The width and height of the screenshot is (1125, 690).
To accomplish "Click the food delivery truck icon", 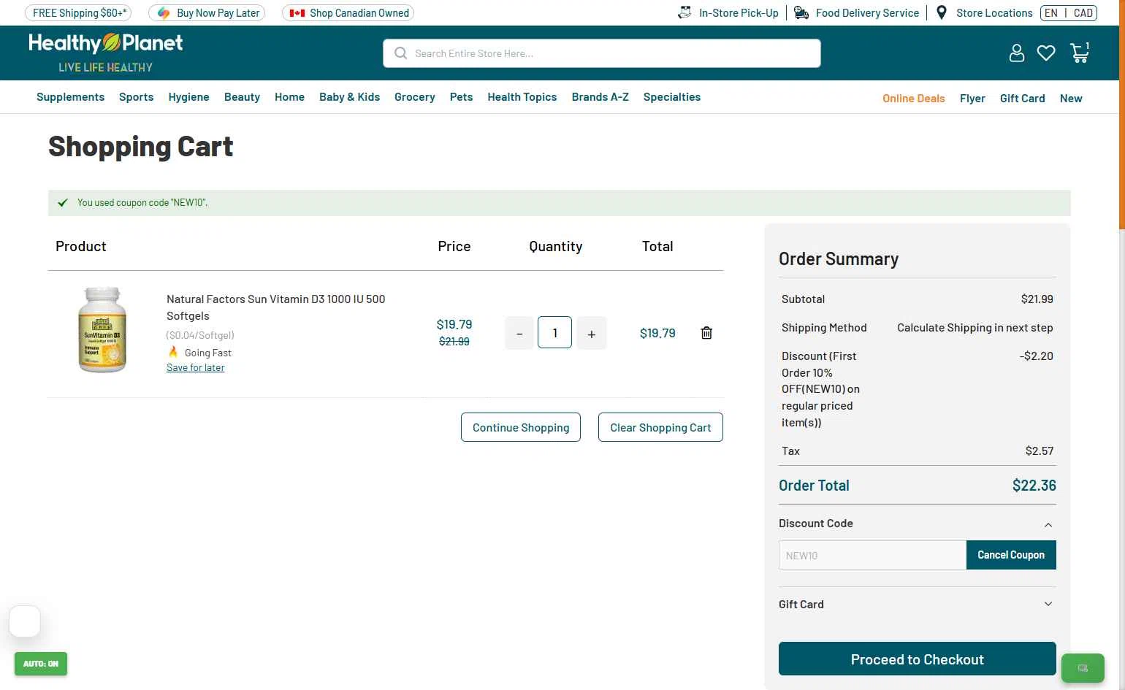I will [801, 12].
